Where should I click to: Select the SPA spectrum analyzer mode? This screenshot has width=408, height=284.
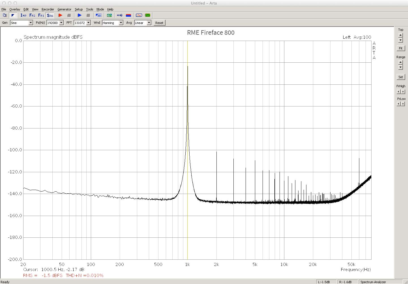point(50,15)
